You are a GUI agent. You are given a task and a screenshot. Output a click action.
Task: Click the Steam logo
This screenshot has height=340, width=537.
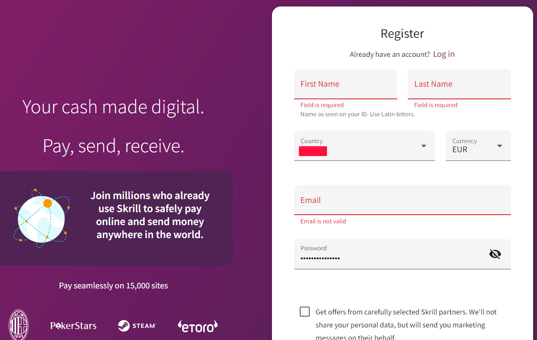pyautogui.click(x=137, y=326)
